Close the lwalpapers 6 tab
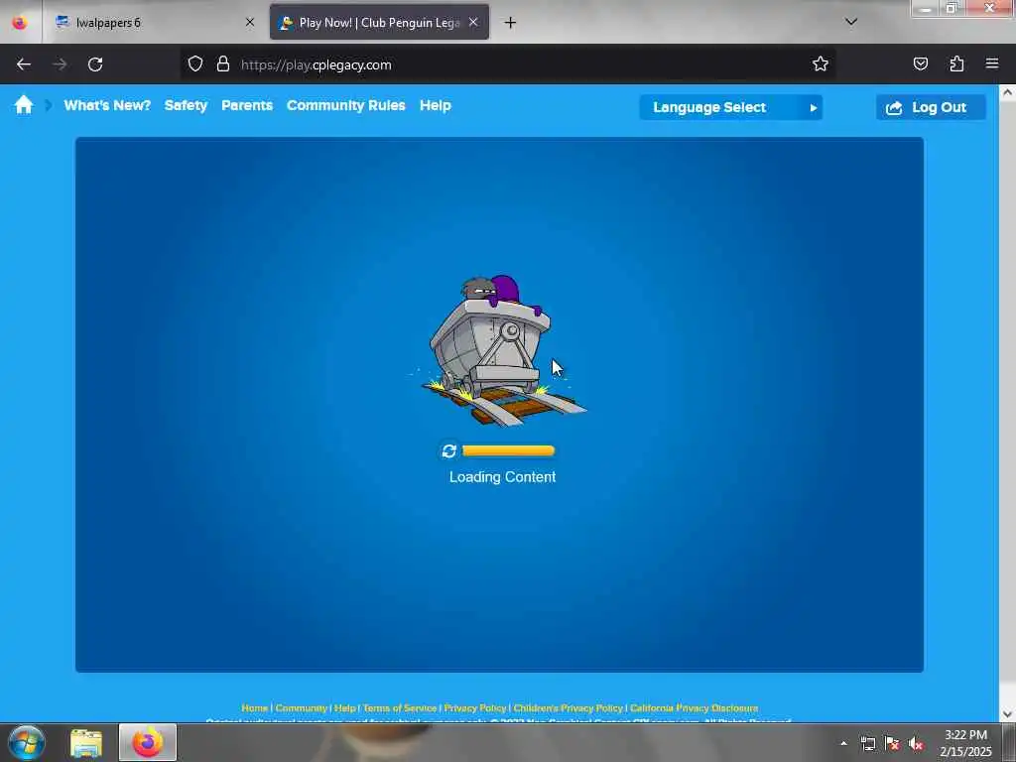This screenshot has width=1016, height=762. coord(250,23)
